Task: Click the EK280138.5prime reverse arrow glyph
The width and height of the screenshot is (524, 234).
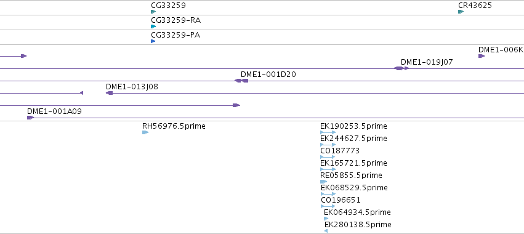Action: [x=326, y=231]
